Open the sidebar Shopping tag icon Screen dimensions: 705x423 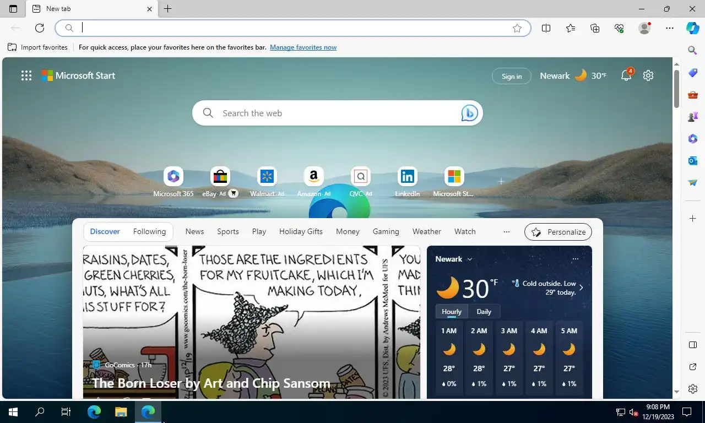(x=693, y=73)
